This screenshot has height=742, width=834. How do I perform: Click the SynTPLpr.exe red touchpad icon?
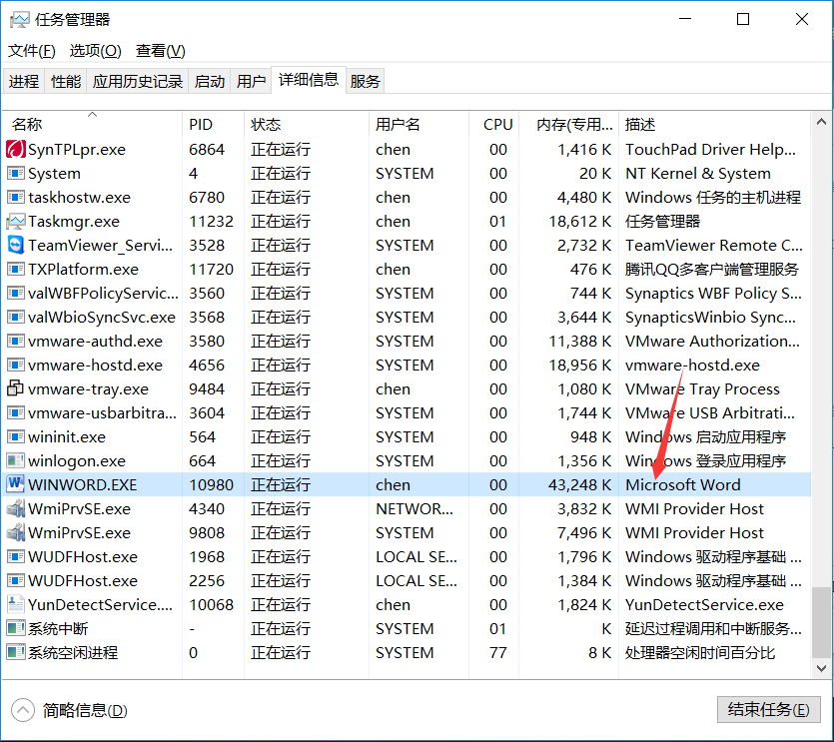click(15, 150)
